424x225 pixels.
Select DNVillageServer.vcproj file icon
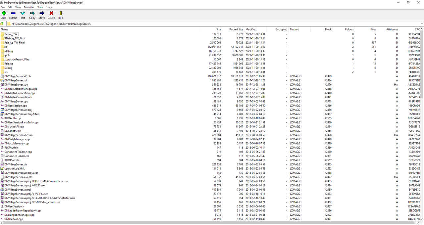click(2, 190)
